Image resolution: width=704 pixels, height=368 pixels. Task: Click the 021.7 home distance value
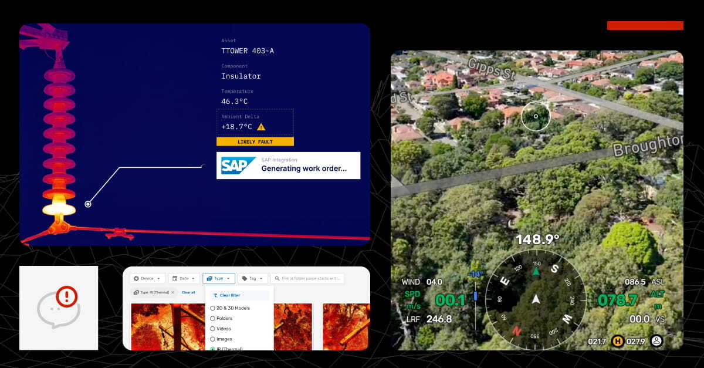[x=598, y=341]
